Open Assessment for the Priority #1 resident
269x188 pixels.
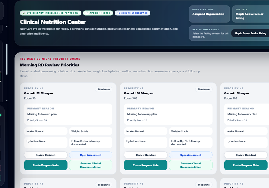click(90, 155)
